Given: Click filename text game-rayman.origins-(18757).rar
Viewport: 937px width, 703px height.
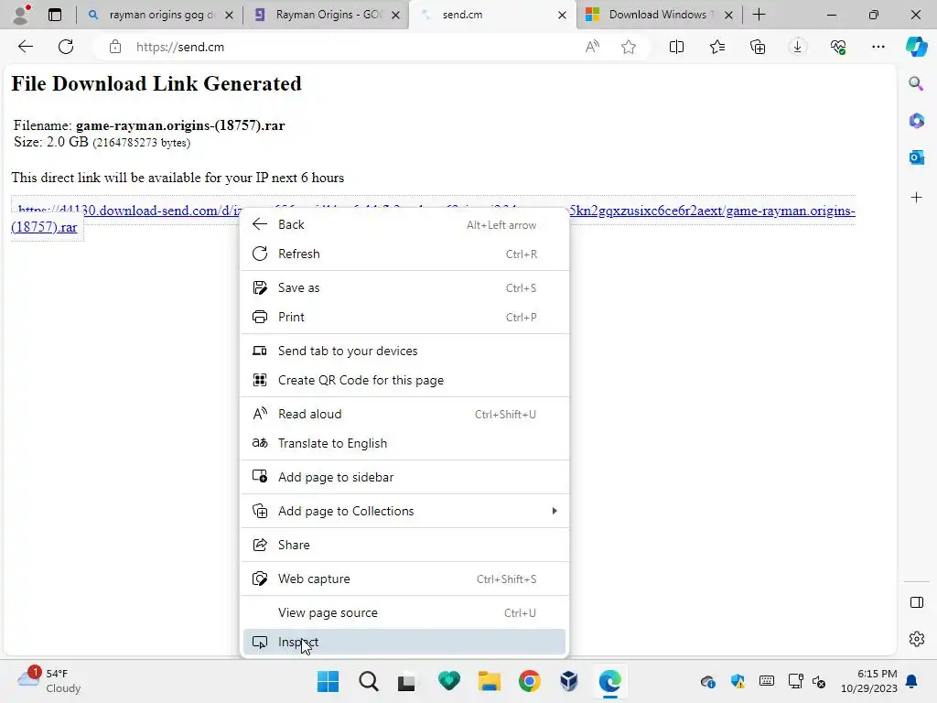Looking at the screenshot, I should click(180, 125).
